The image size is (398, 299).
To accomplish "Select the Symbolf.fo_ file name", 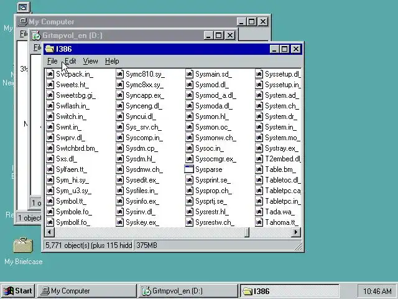I will coord(73,222).
